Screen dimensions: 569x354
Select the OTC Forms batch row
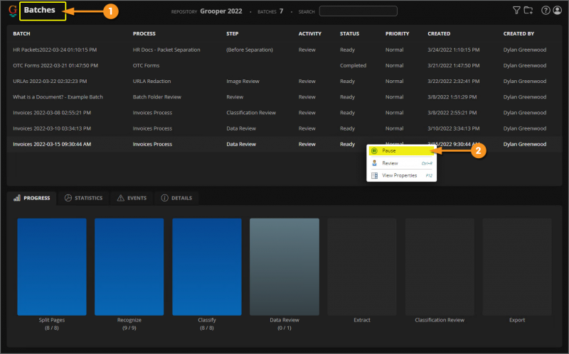click(55, 65)
